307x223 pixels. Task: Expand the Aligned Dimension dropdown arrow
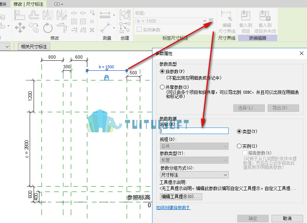(x=114, y=28)
